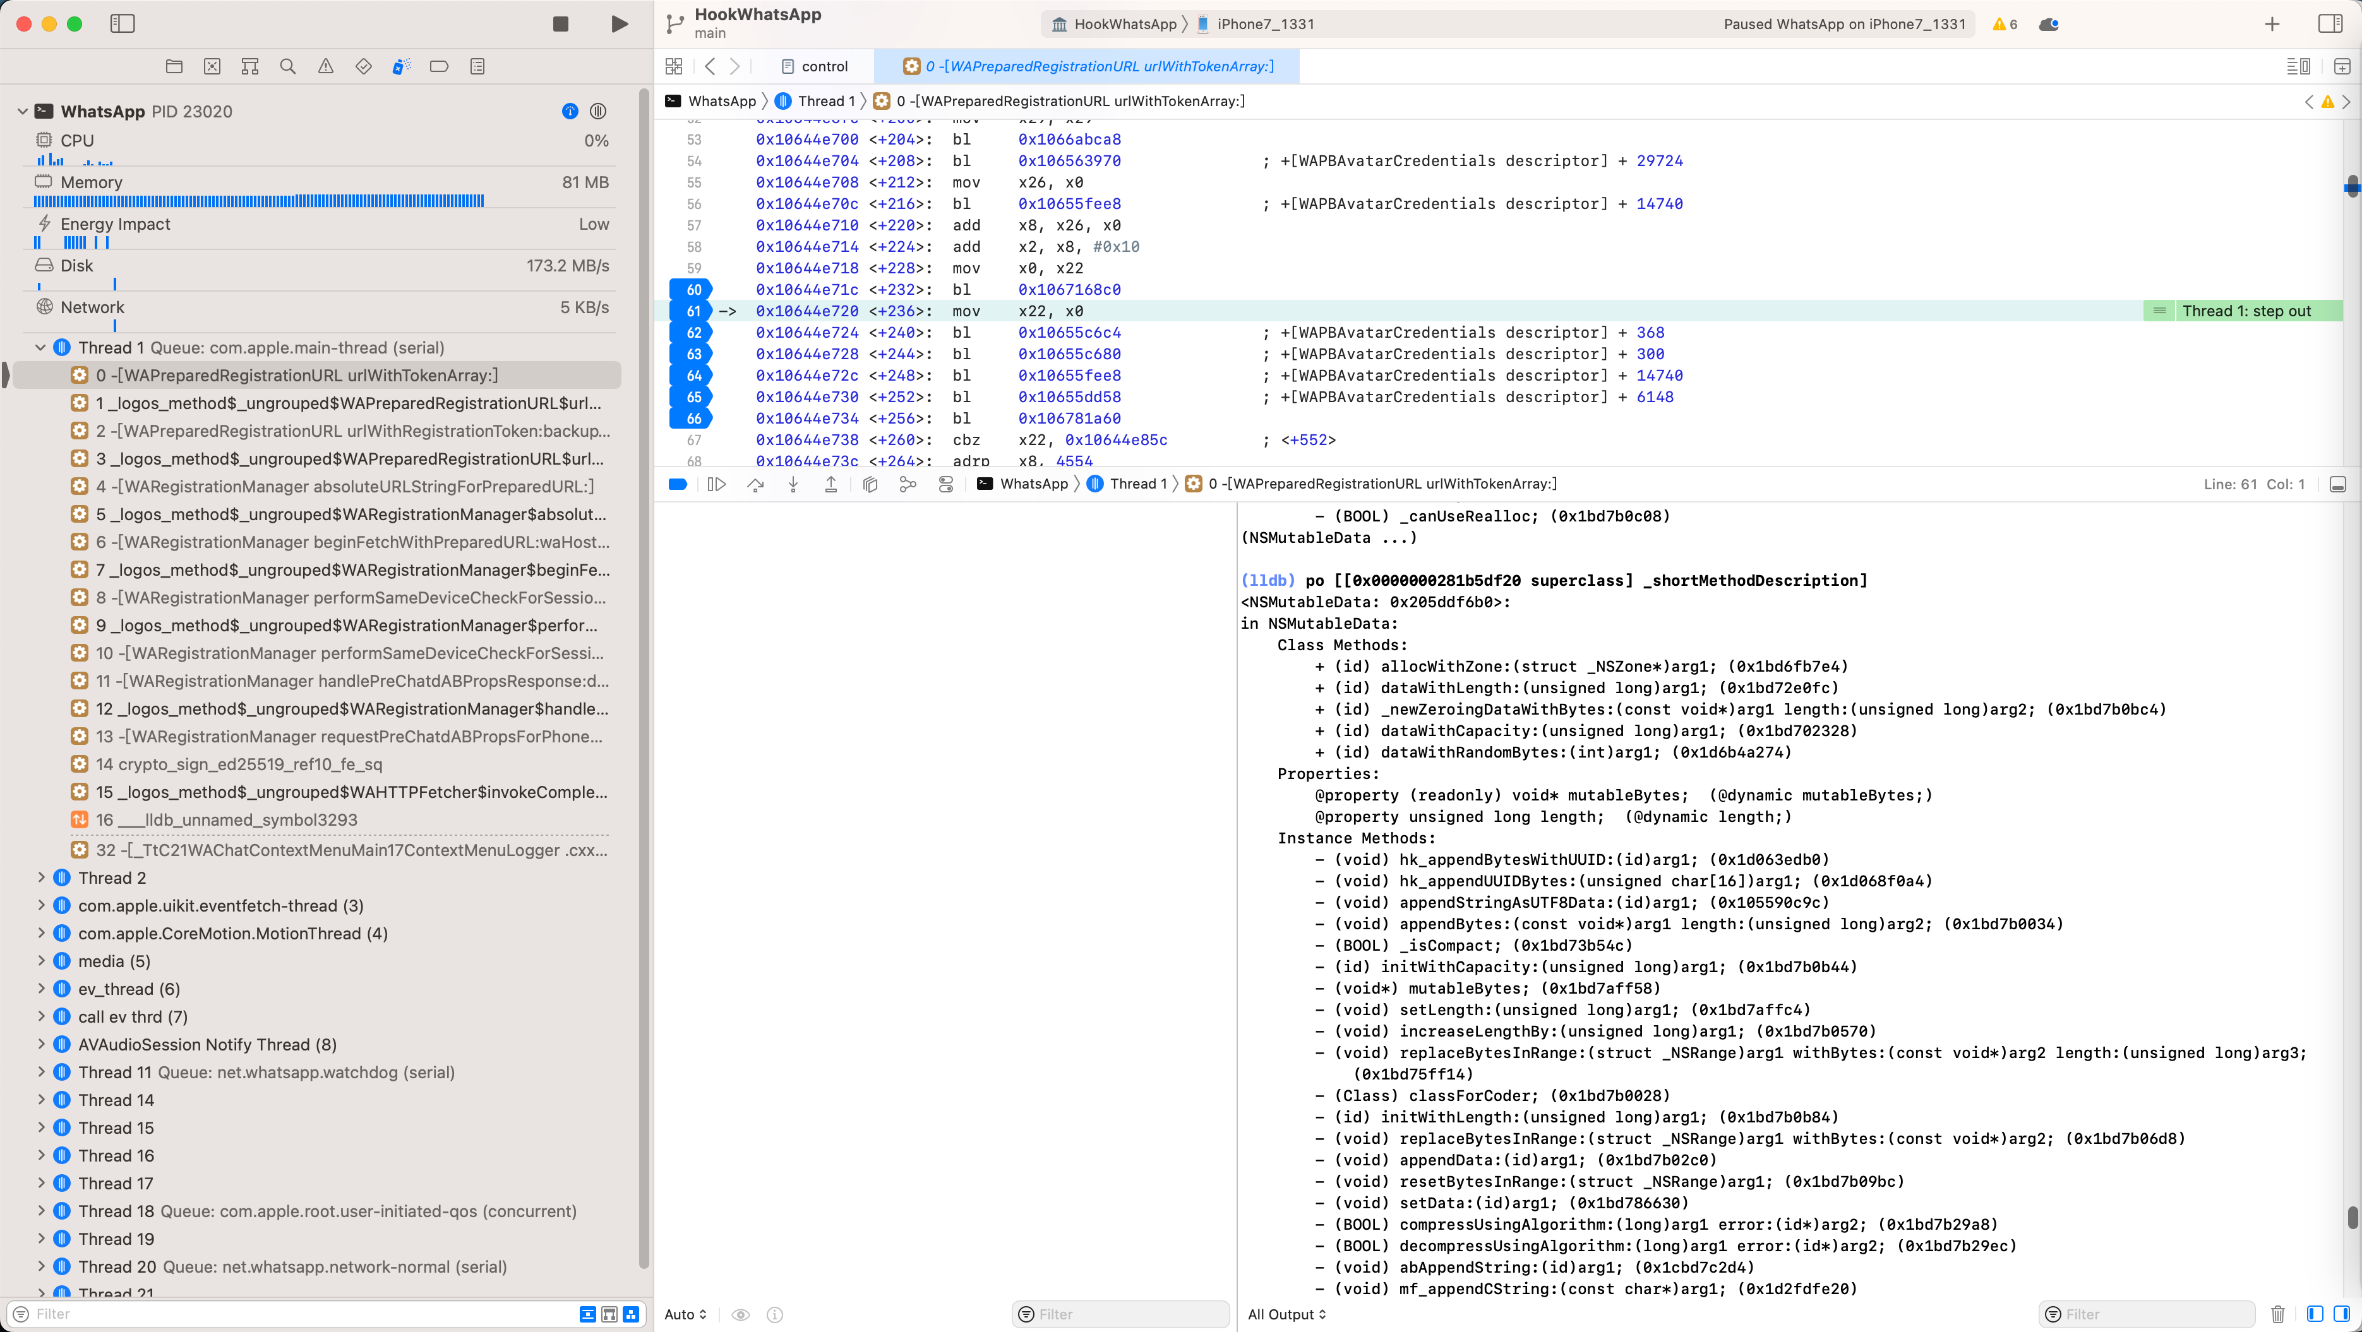Expand Thread 20 network-normal queue
Image resolution: width=2362 pixels, height=1332 pixels.
(x=40, y=1267)
